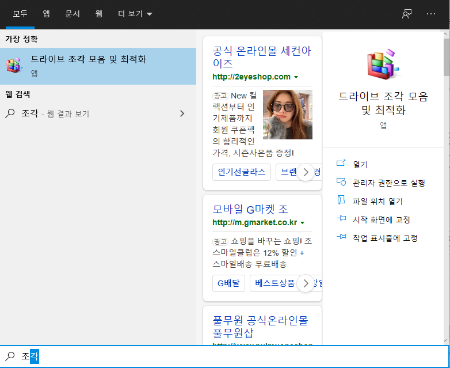Open the feedback person icon in header
The width and height of the screenshot is (450, 368).
pyautogui.click(x=407, y=14)
